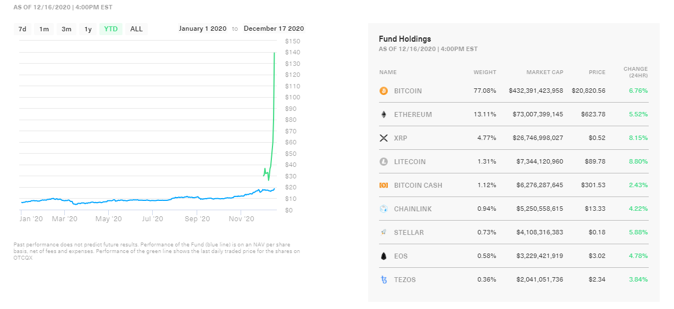The image size is (674, 309).
Task: Select the YTD range button
Action: [x=111, y=29]
